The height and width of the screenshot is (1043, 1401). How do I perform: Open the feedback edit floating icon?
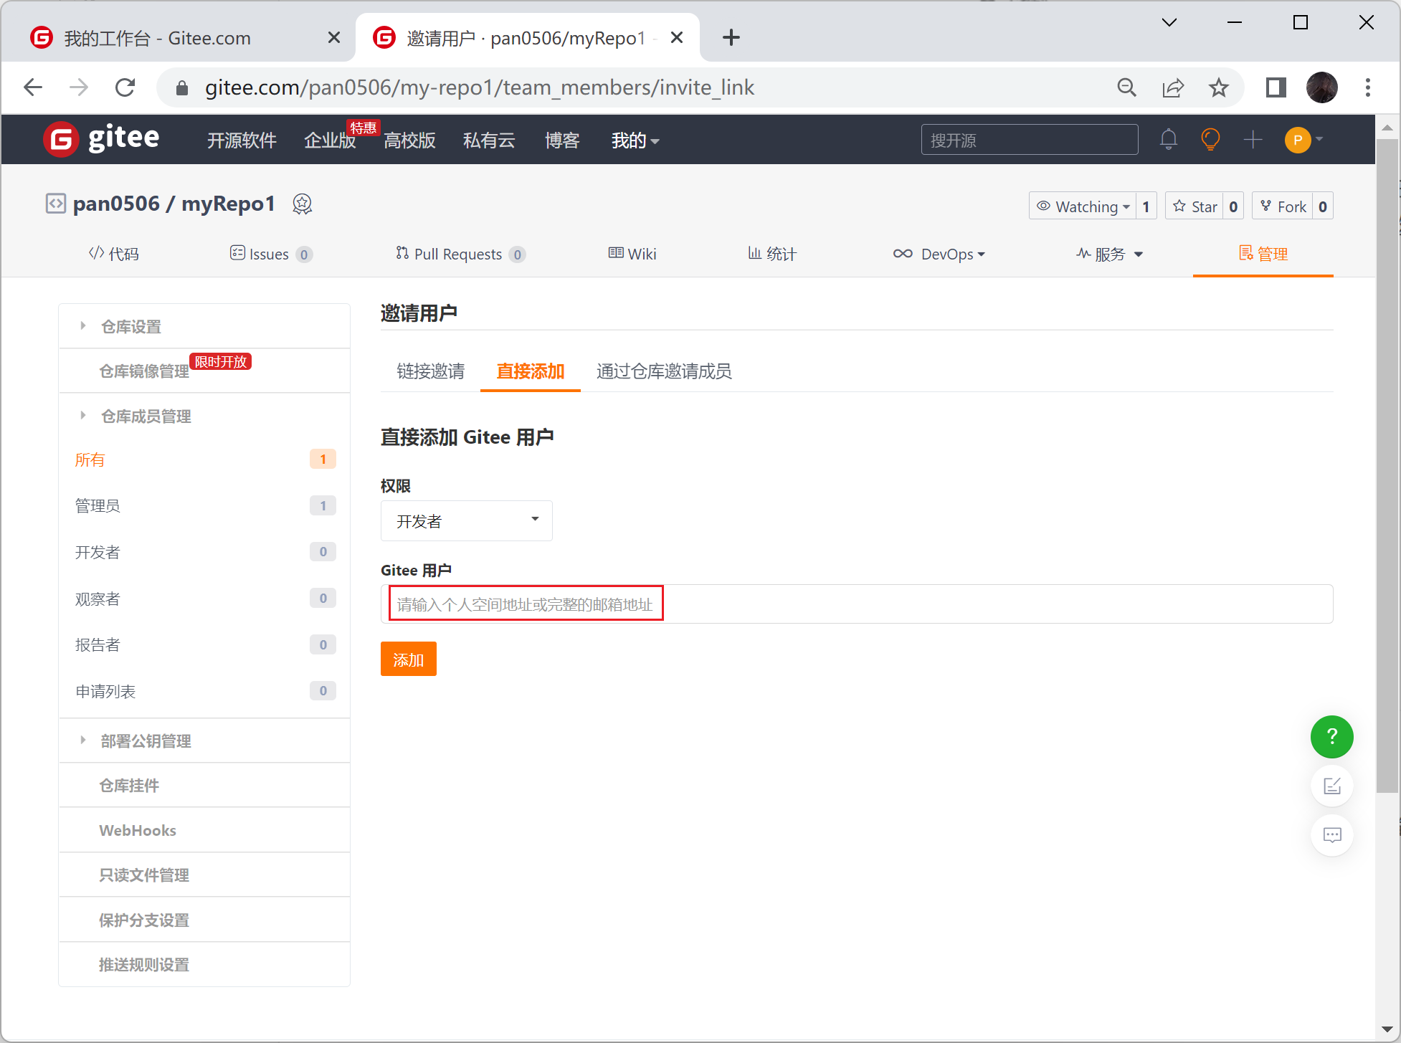click(x=1331, y=786)
